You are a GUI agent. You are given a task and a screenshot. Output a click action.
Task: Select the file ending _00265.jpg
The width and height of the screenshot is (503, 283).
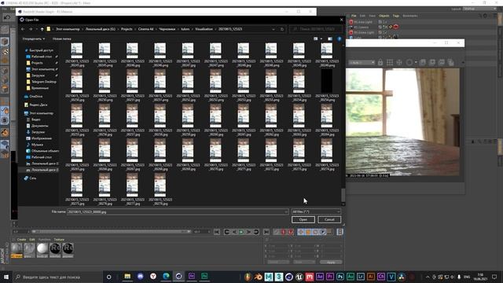click(77, 155)
